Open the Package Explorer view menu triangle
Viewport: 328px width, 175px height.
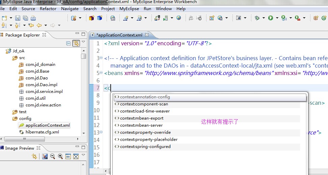pyautogui.click(x=83, y=42)
